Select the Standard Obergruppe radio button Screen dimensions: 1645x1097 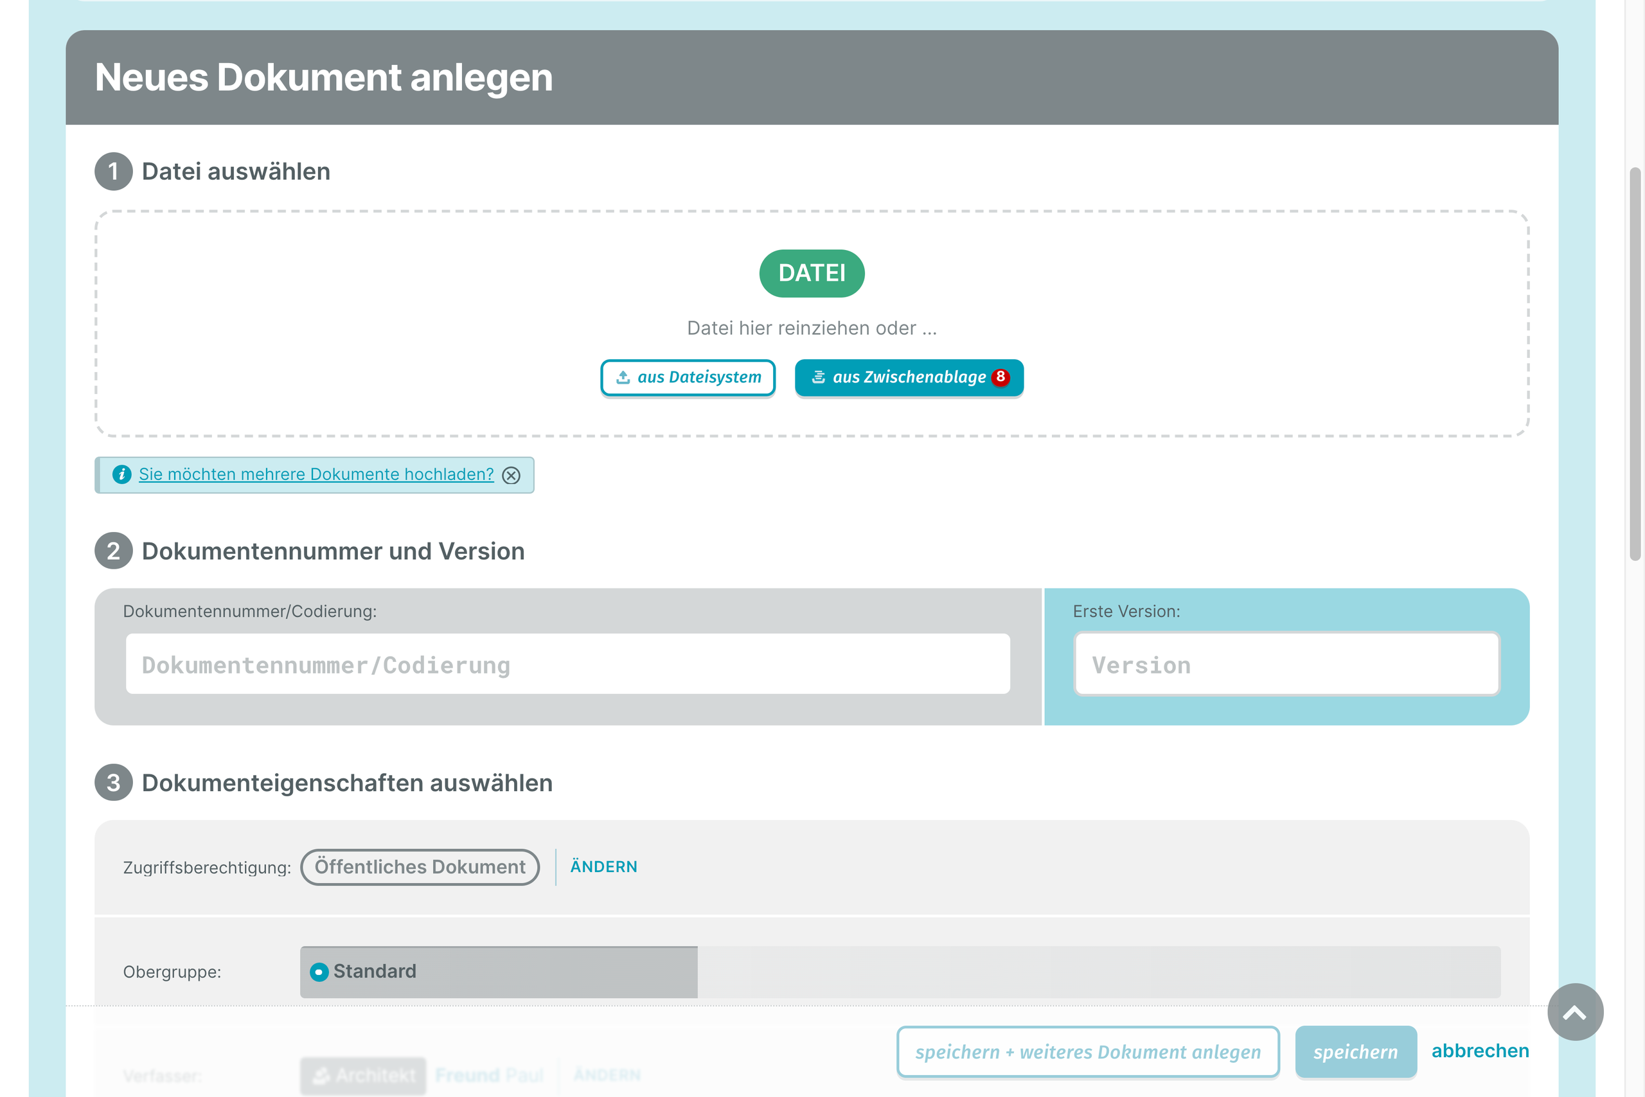coord(319,972)
